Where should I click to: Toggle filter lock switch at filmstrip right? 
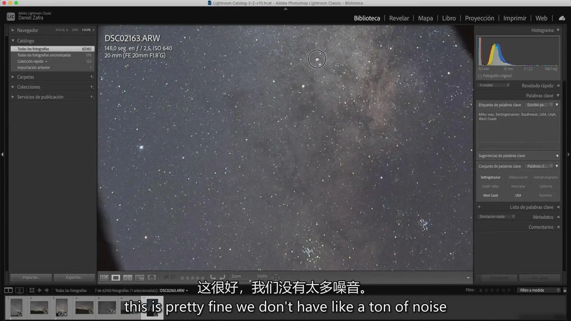(565, 290)
